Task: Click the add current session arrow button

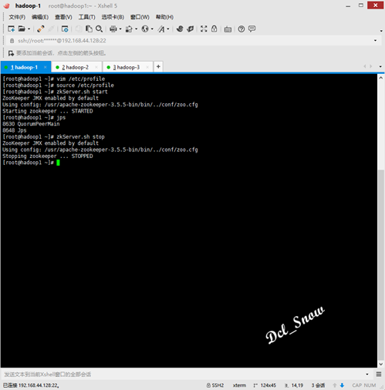Action: click(11, 53)
